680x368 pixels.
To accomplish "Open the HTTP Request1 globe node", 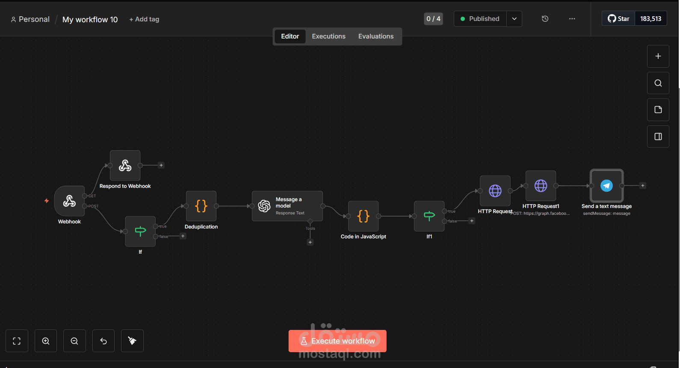I will pyautogui.click(x=541, y=186).
